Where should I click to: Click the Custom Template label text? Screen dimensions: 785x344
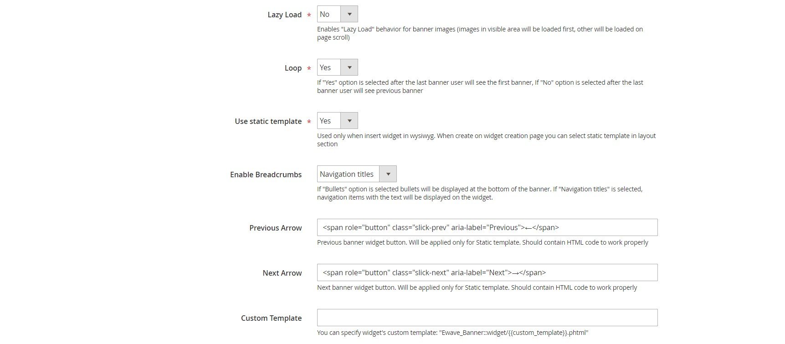coord(271,318)
